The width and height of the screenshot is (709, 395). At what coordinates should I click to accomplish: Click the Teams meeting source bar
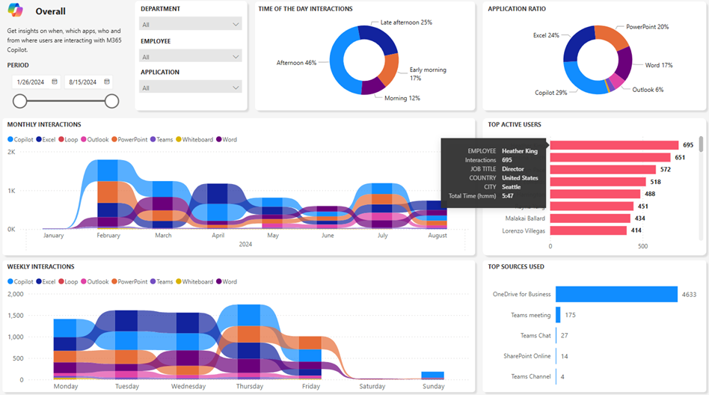558,315
